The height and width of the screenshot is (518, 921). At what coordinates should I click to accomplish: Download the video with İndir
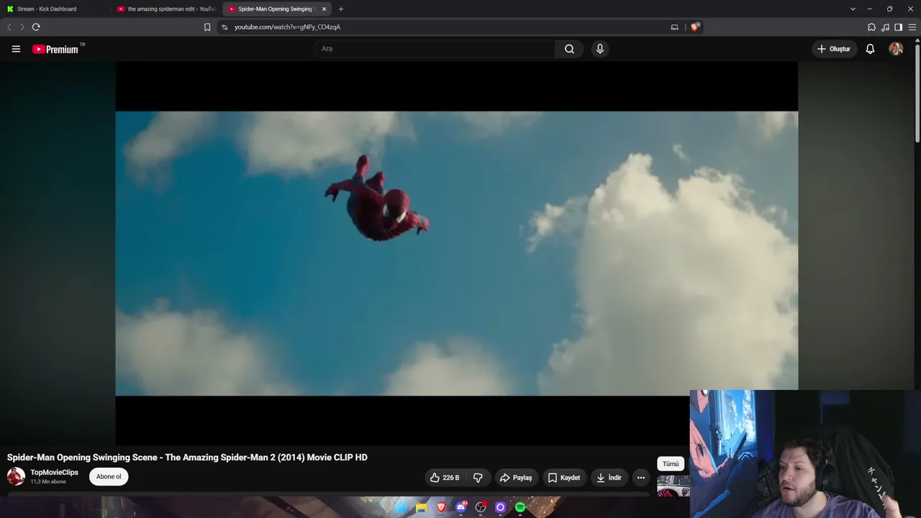[x=609, y=478]
